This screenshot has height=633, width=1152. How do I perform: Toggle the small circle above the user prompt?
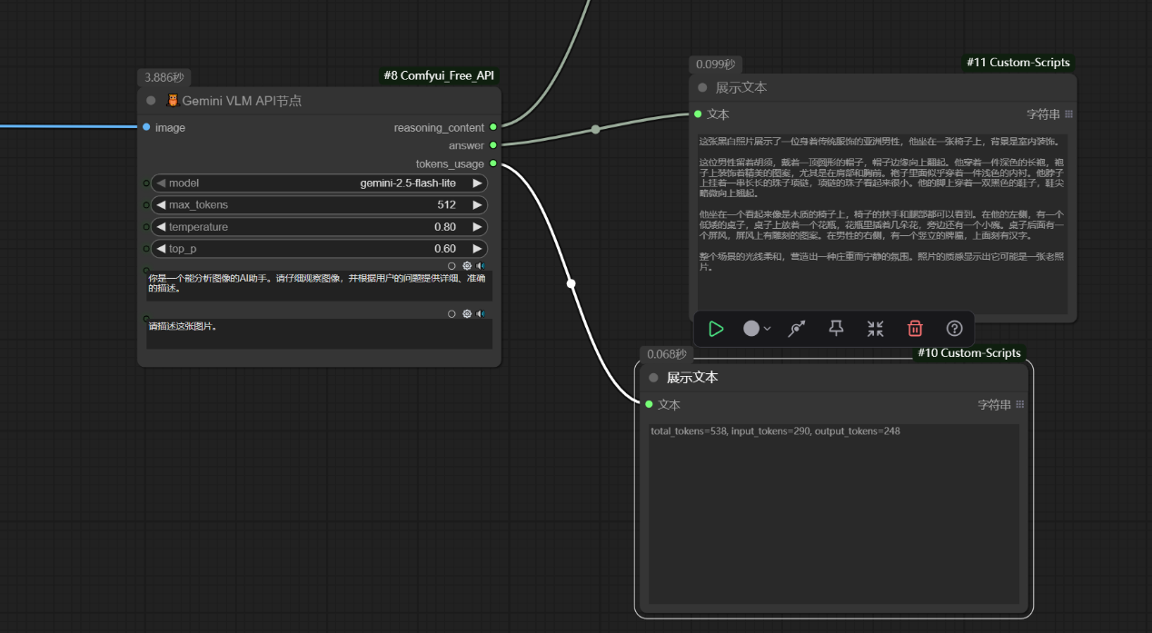pyautogui.click(x=452, y=313)
